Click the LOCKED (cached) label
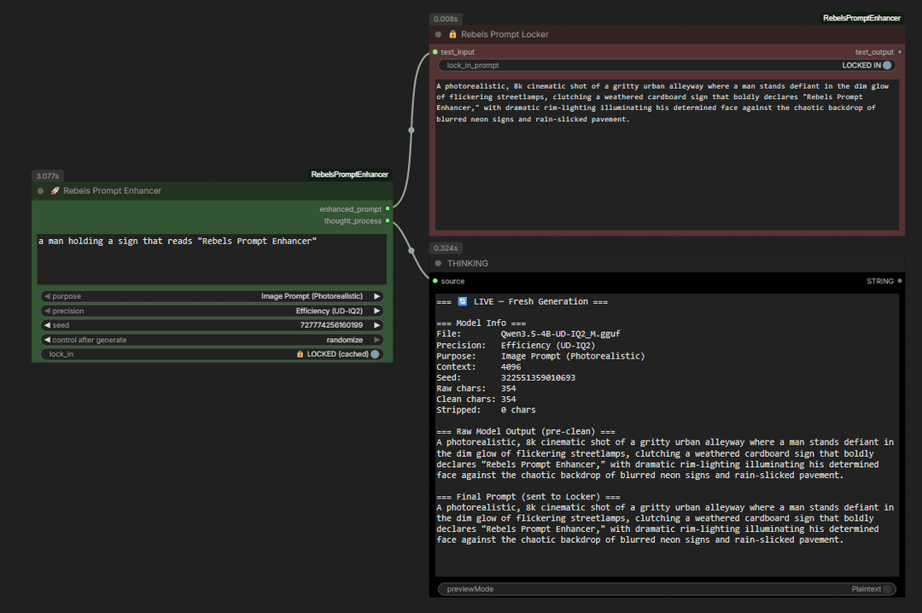This screenshot has height=613, width=922. (337, 354)
